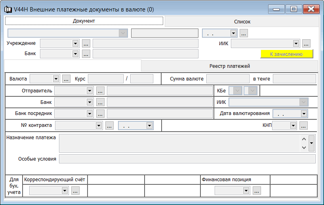Click the ellipsis button for Банк посредник
The height and width of the screenshot is (205, 324).
pos(100,114)
